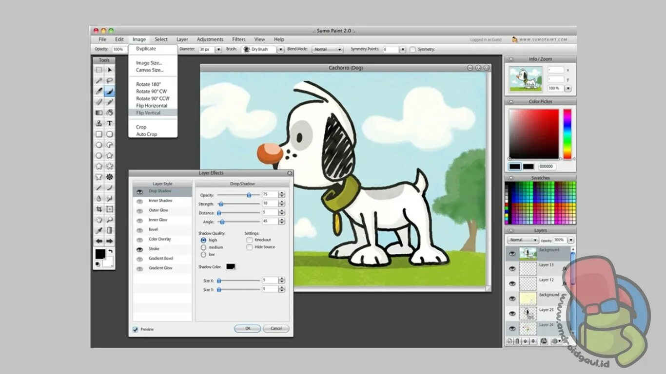The width and height of the screenshot is (666, 374).
Task: Select the Paint Bucket tool
Action: point(110,112)
